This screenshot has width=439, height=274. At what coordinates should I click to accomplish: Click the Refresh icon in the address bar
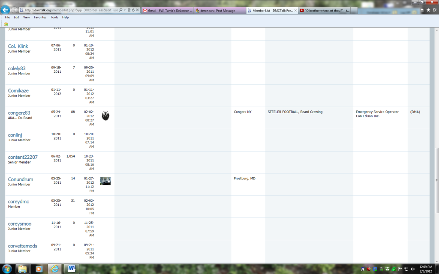[133, 10]
